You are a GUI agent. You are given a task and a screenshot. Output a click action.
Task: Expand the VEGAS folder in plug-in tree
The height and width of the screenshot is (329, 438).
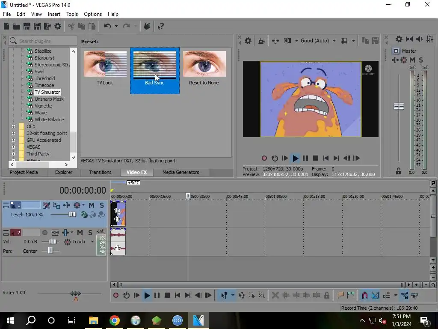(13, 147)
